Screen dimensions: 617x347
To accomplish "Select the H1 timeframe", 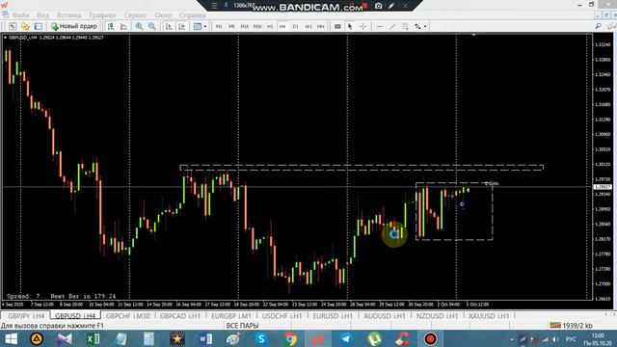I will pos(270,26).
